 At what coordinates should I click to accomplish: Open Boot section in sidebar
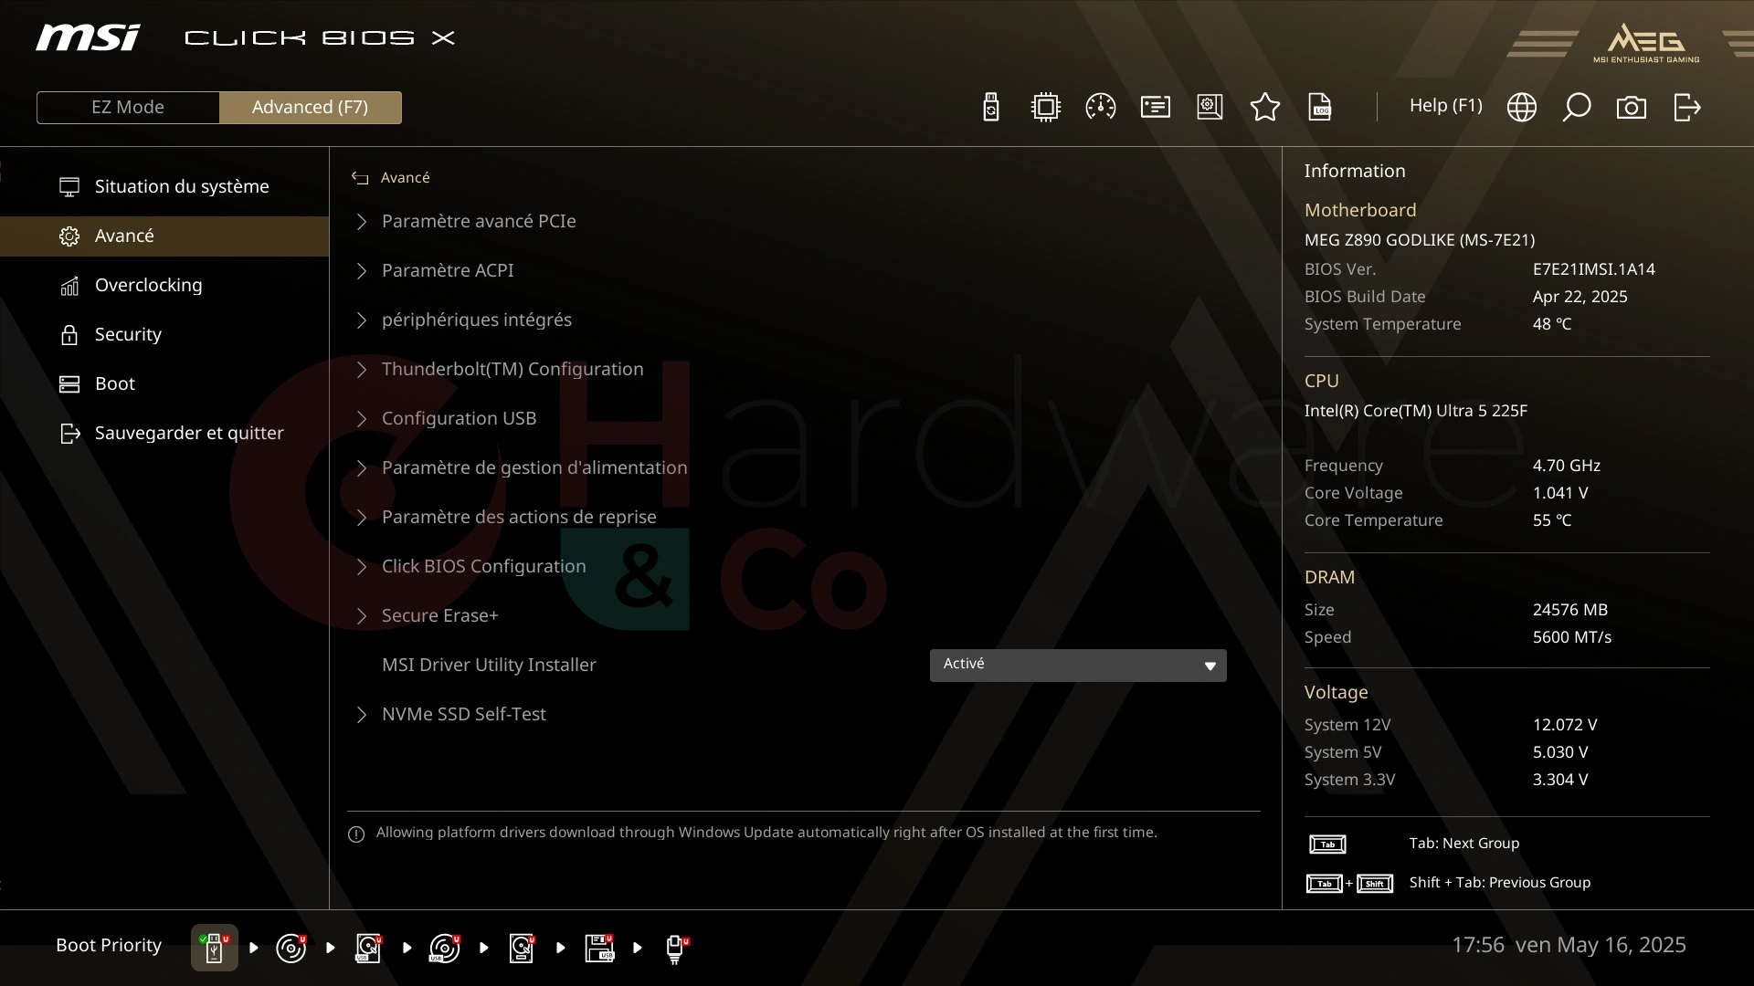164,383
